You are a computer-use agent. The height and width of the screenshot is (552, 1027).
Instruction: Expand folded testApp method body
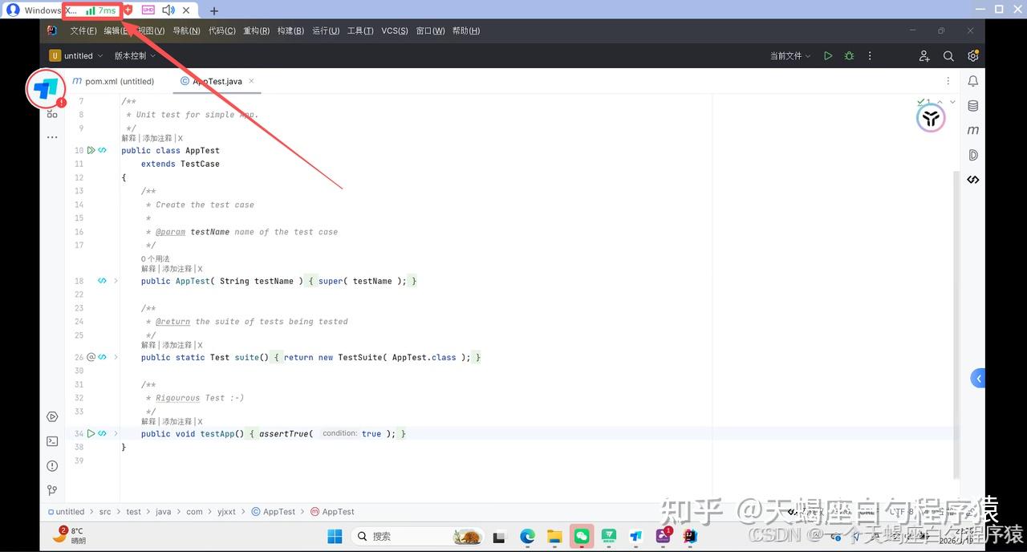point(116,433)
